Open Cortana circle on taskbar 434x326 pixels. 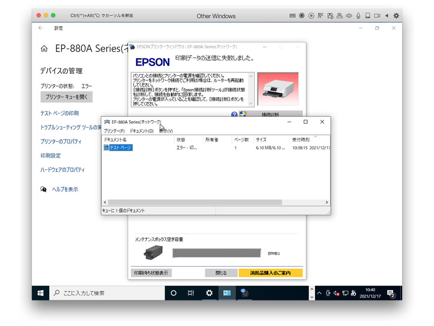174,293
